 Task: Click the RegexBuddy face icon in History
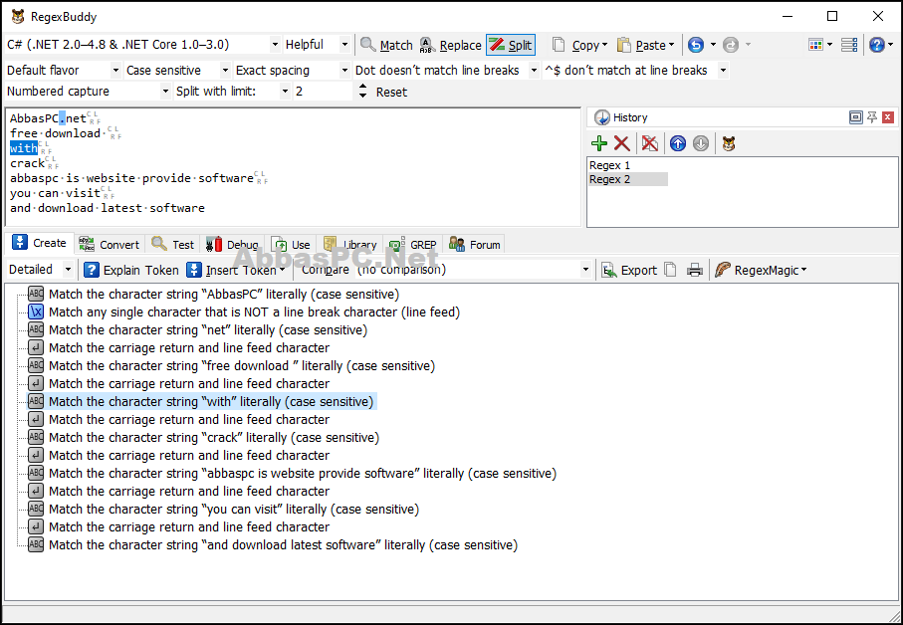click(x=729, y=143)
